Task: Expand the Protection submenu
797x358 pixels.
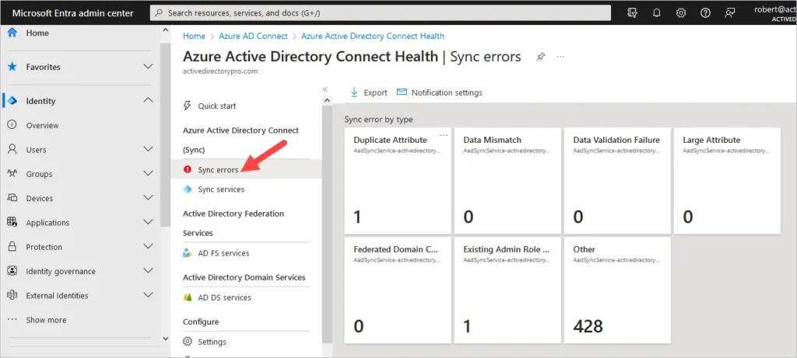Action: tap(148, 246)
